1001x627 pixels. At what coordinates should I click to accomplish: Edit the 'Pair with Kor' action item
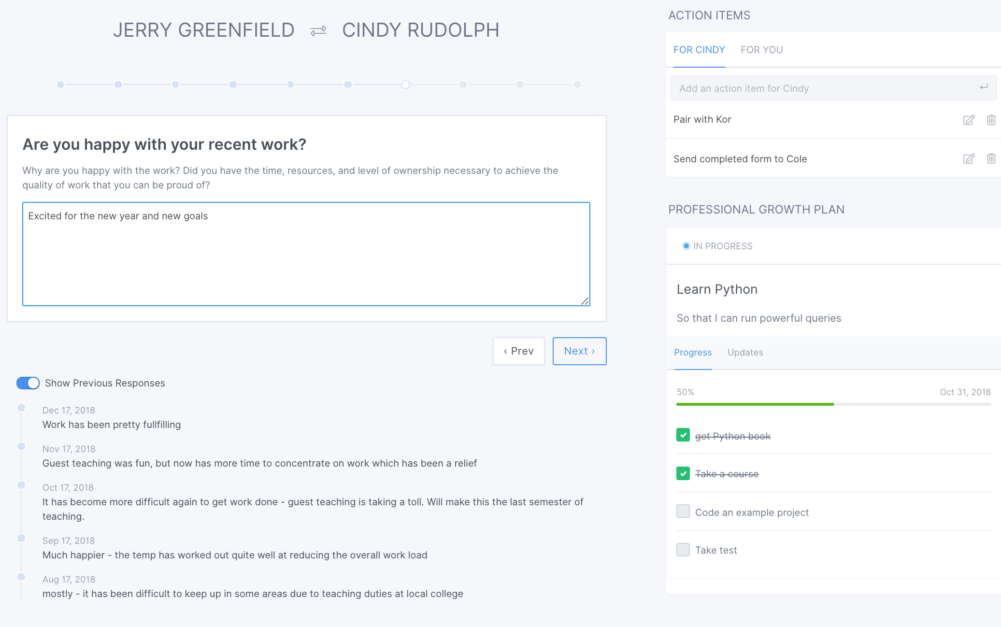click(969, 120)
